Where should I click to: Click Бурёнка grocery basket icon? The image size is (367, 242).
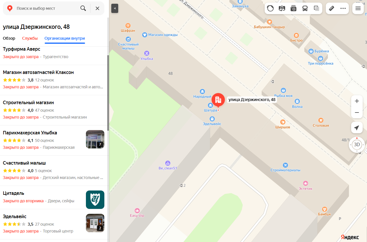(x=311, y=51)
